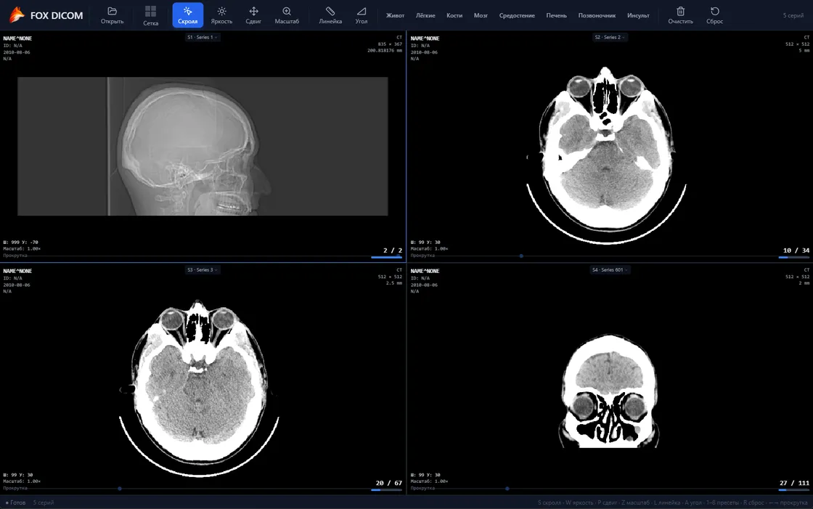
Task: Open the S2 - Series 2 dropdown
Action: pyautogui.click(x=610, y=37)
